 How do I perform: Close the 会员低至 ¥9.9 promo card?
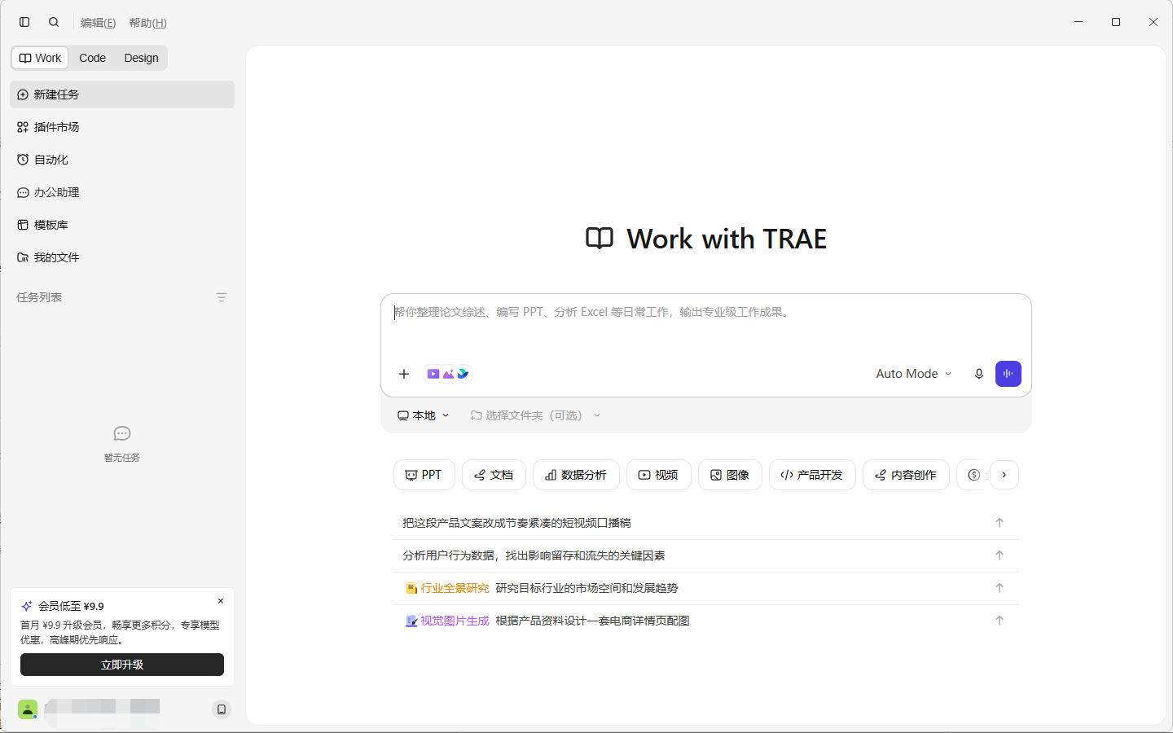tap(221, 601)
